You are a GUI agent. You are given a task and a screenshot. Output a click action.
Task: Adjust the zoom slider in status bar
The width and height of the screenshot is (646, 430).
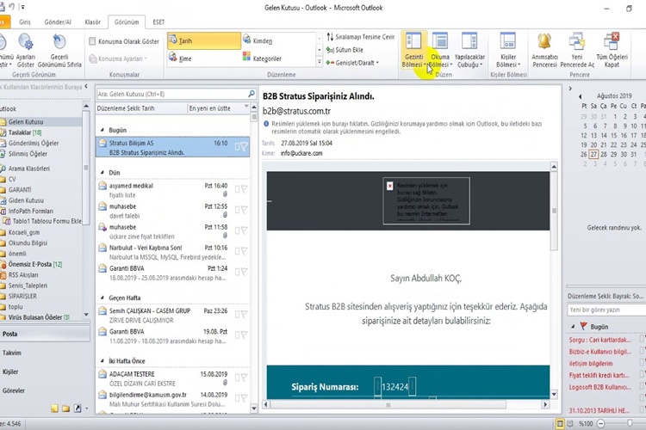click(630, 423)
